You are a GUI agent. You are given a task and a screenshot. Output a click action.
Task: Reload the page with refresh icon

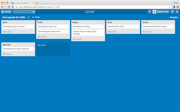pos(9,7)
